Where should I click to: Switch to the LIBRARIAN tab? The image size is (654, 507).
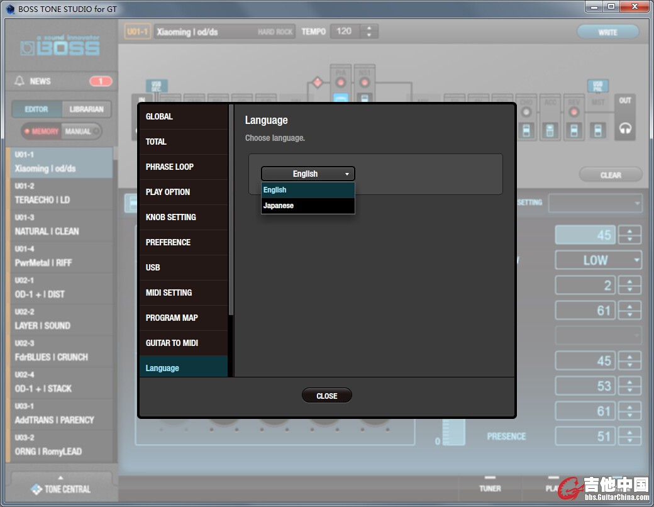86,109
